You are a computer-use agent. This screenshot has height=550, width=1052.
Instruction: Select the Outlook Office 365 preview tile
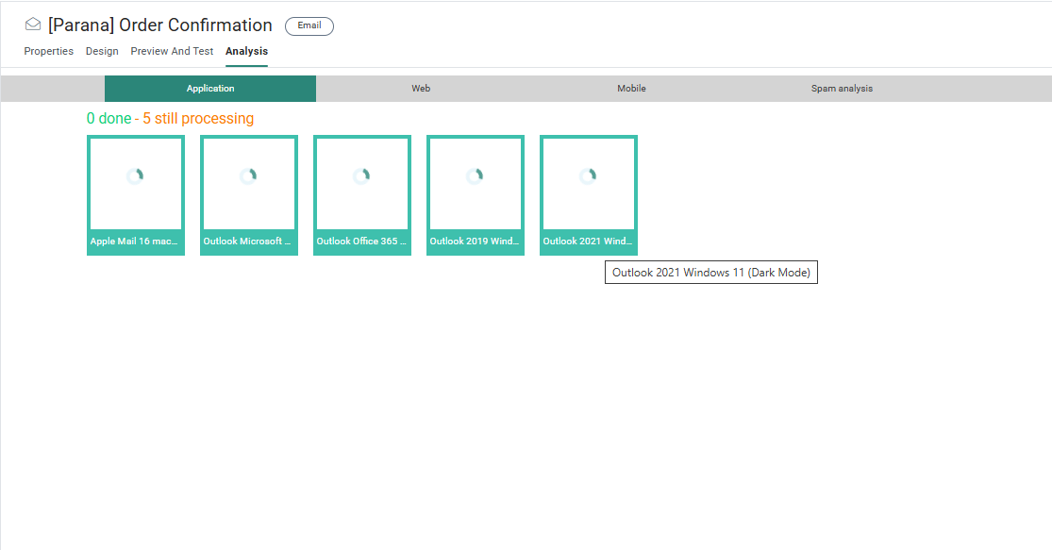(362, 194)
